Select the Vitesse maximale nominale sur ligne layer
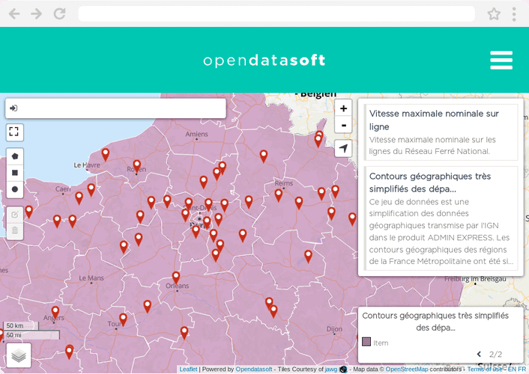 441,132
